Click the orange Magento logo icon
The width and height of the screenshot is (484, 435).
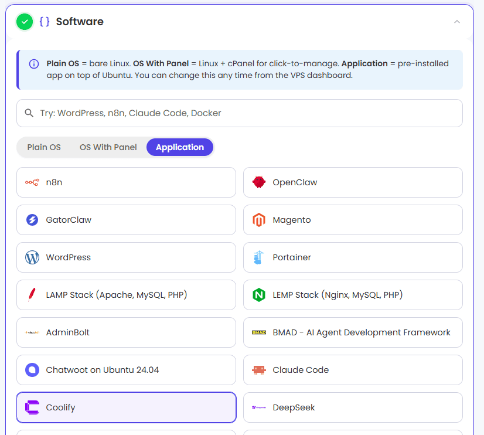(x=258, y=220)
